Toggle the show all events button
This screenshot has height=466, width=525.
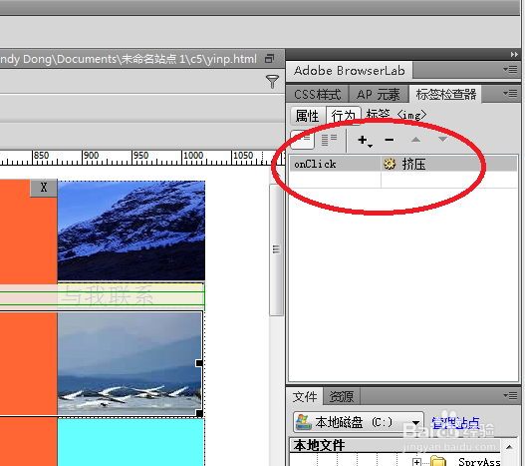[329, 140]
